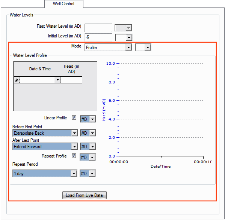This screenshot has width=225, height=220.
Task: Open the flag dropdown beside Initial Level
Action: click(124, 37)
